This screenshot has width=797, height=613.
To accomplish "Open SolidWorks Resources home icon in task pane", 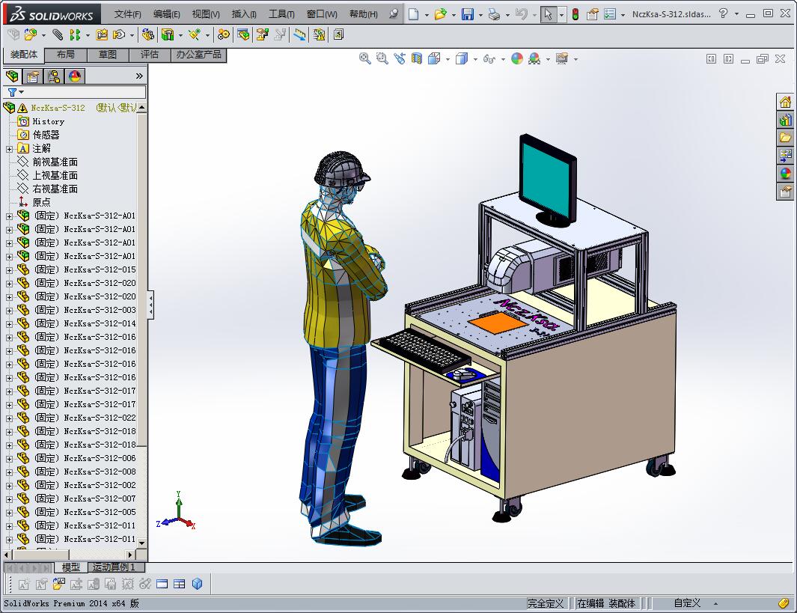I will pos(785,102).
